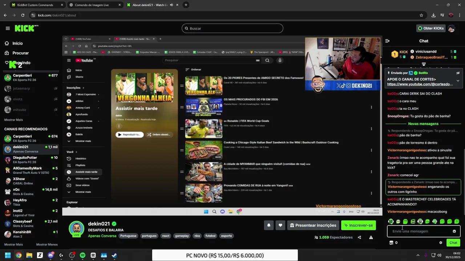Click the green Inscrever-se button
Screen dimensions: 465x261
pyautogui.click(x=359, y=225)
